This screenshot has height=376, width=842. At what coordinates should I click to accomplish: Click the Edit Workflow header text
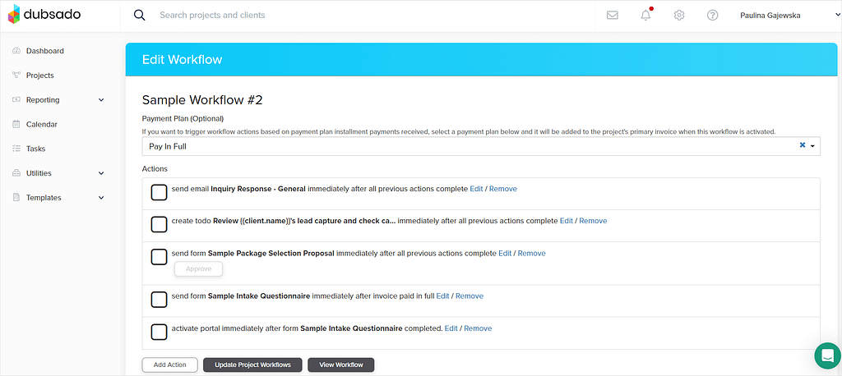(182, 60)
